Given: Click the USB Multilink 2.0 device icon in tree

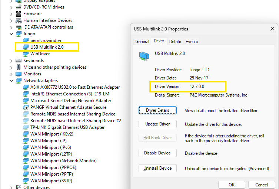Looking at the screenshot, I should click(x=26, y=47).
